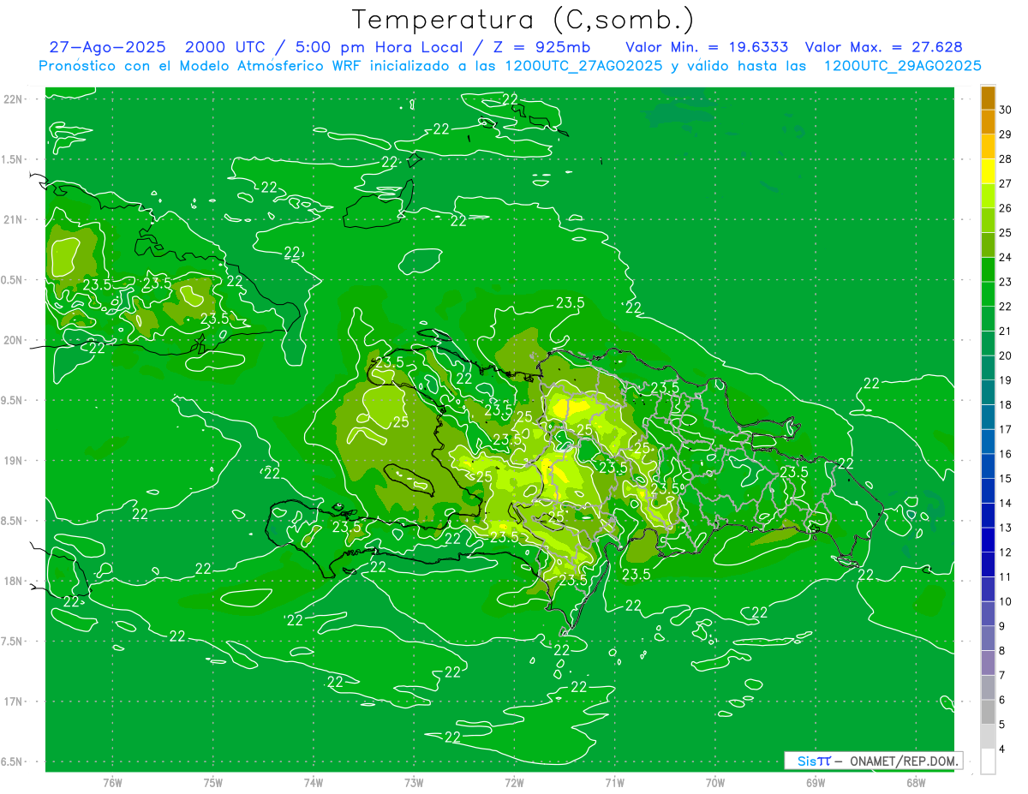Click the latitude axis label "18N"
Screen dimensions: 1028x794
15,581
